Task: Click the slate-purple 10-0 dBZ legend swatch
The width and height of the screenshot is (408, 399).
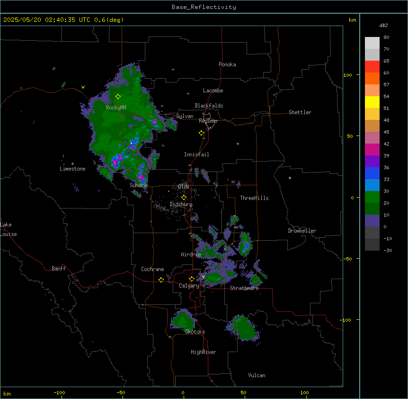Action: point(372,221)
